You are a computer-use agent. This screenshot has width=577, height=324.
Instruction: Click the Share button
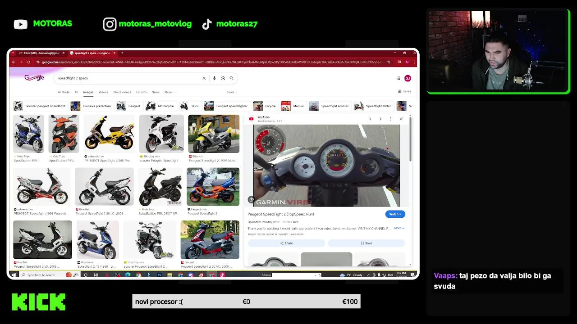pyautogui.click(x=286, y=243)
